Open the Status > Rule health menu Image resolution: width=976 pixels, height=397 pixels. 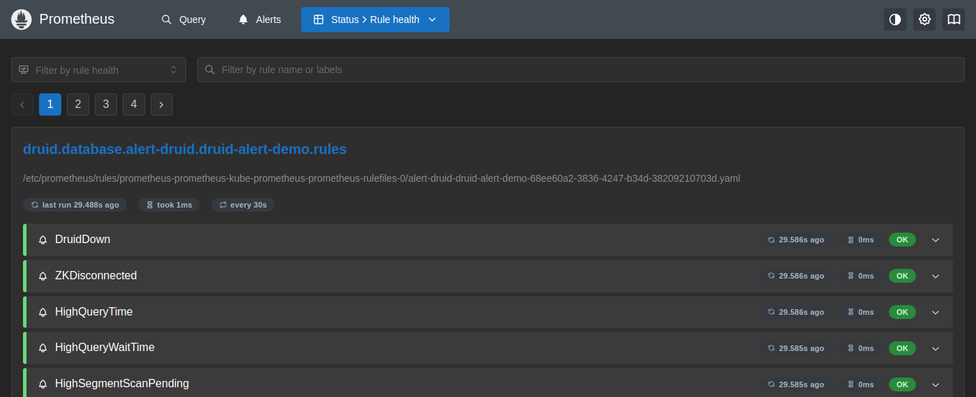[x=375, y=20]
